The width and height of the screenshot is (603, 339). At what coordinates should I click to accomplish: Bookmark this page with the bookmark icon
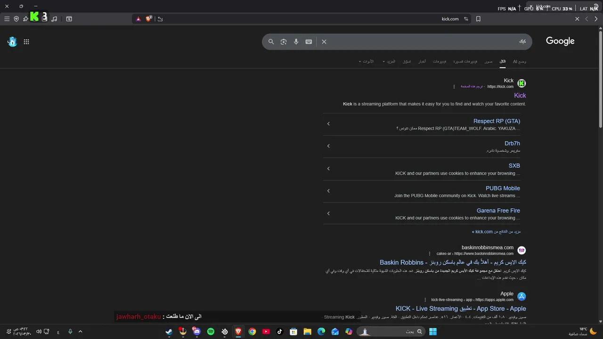478,19
